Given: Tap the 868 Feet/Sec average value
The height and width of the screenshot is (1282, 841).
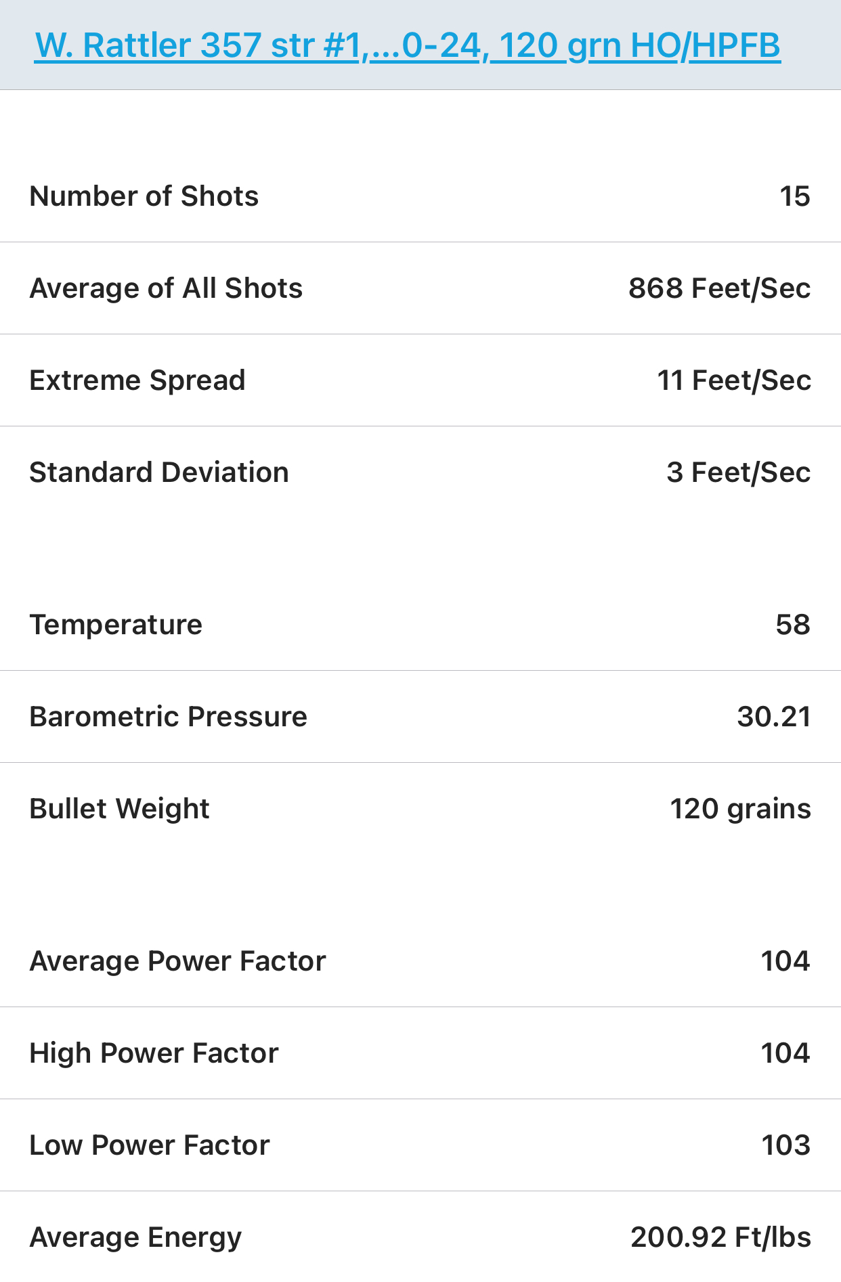Looking at the screenshot, I should coord(719,288).
